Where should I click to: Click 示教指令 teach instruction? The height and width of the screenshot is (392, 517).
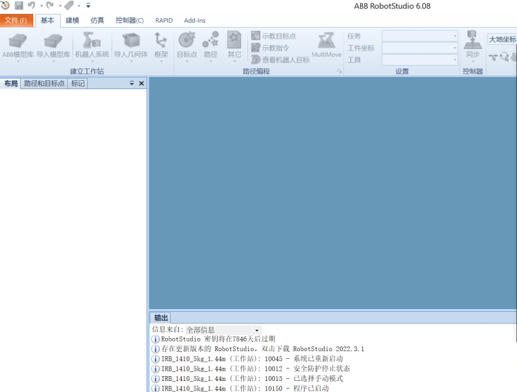270,48
